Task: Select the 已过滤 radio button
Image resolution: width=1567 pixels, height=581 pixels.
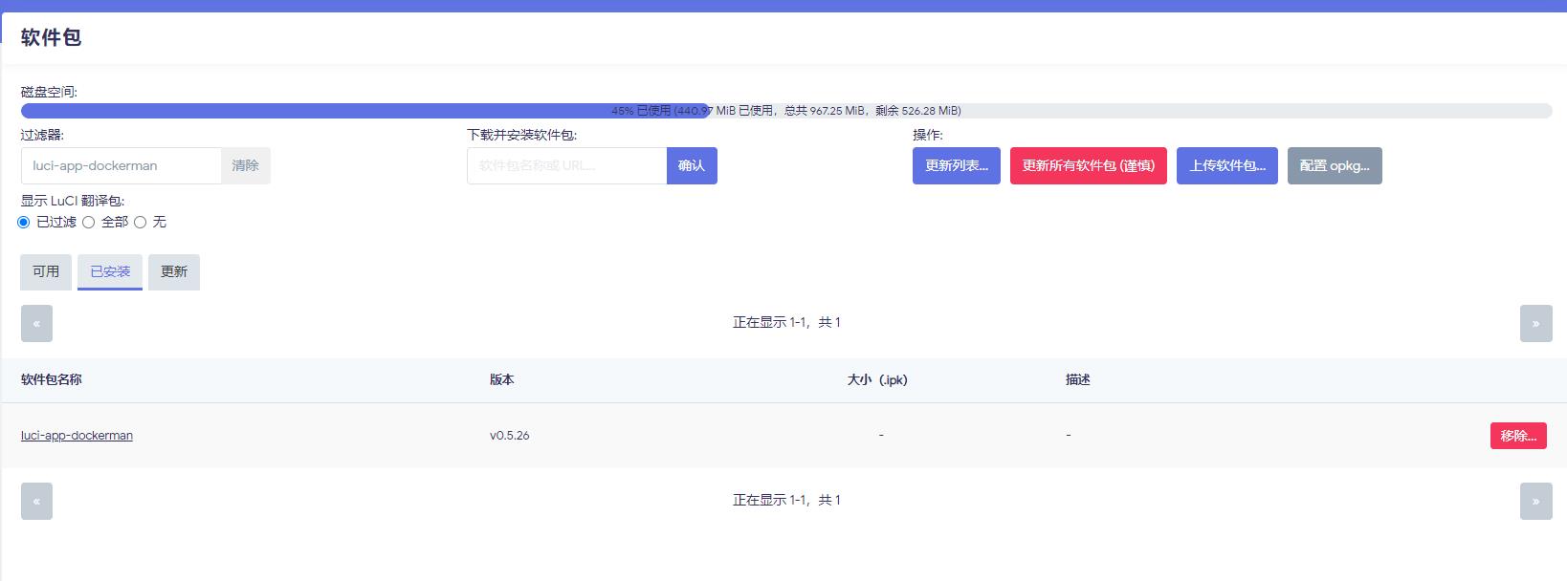Action: click(x=24, y=222)
